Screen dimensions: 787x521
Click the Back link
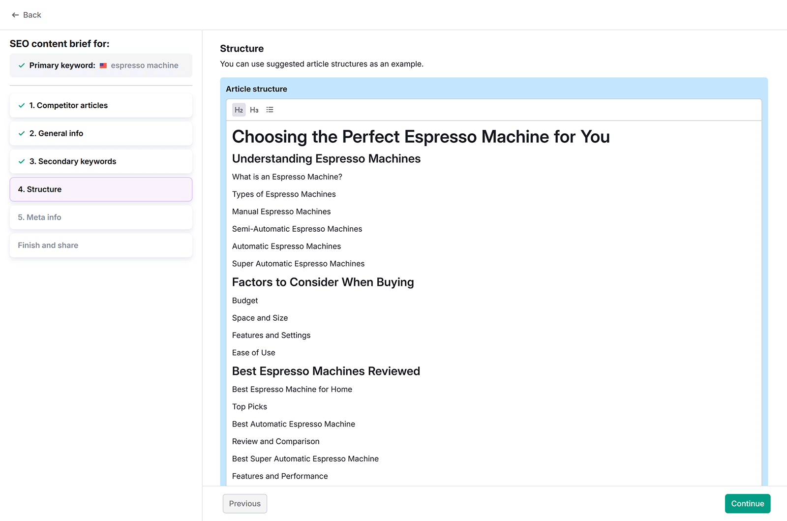point(27,15)
